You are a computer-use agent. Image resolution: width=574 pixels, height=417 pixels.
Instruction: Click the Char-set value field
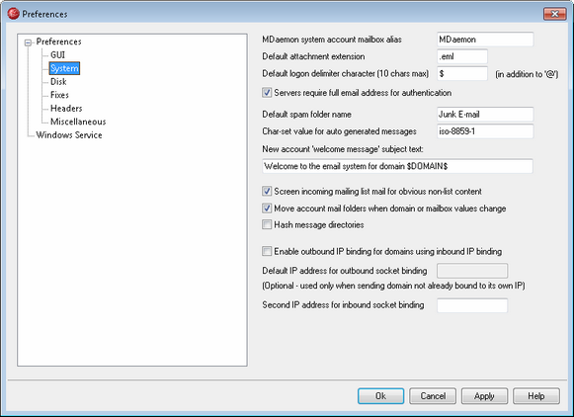[x=485, y=131]
